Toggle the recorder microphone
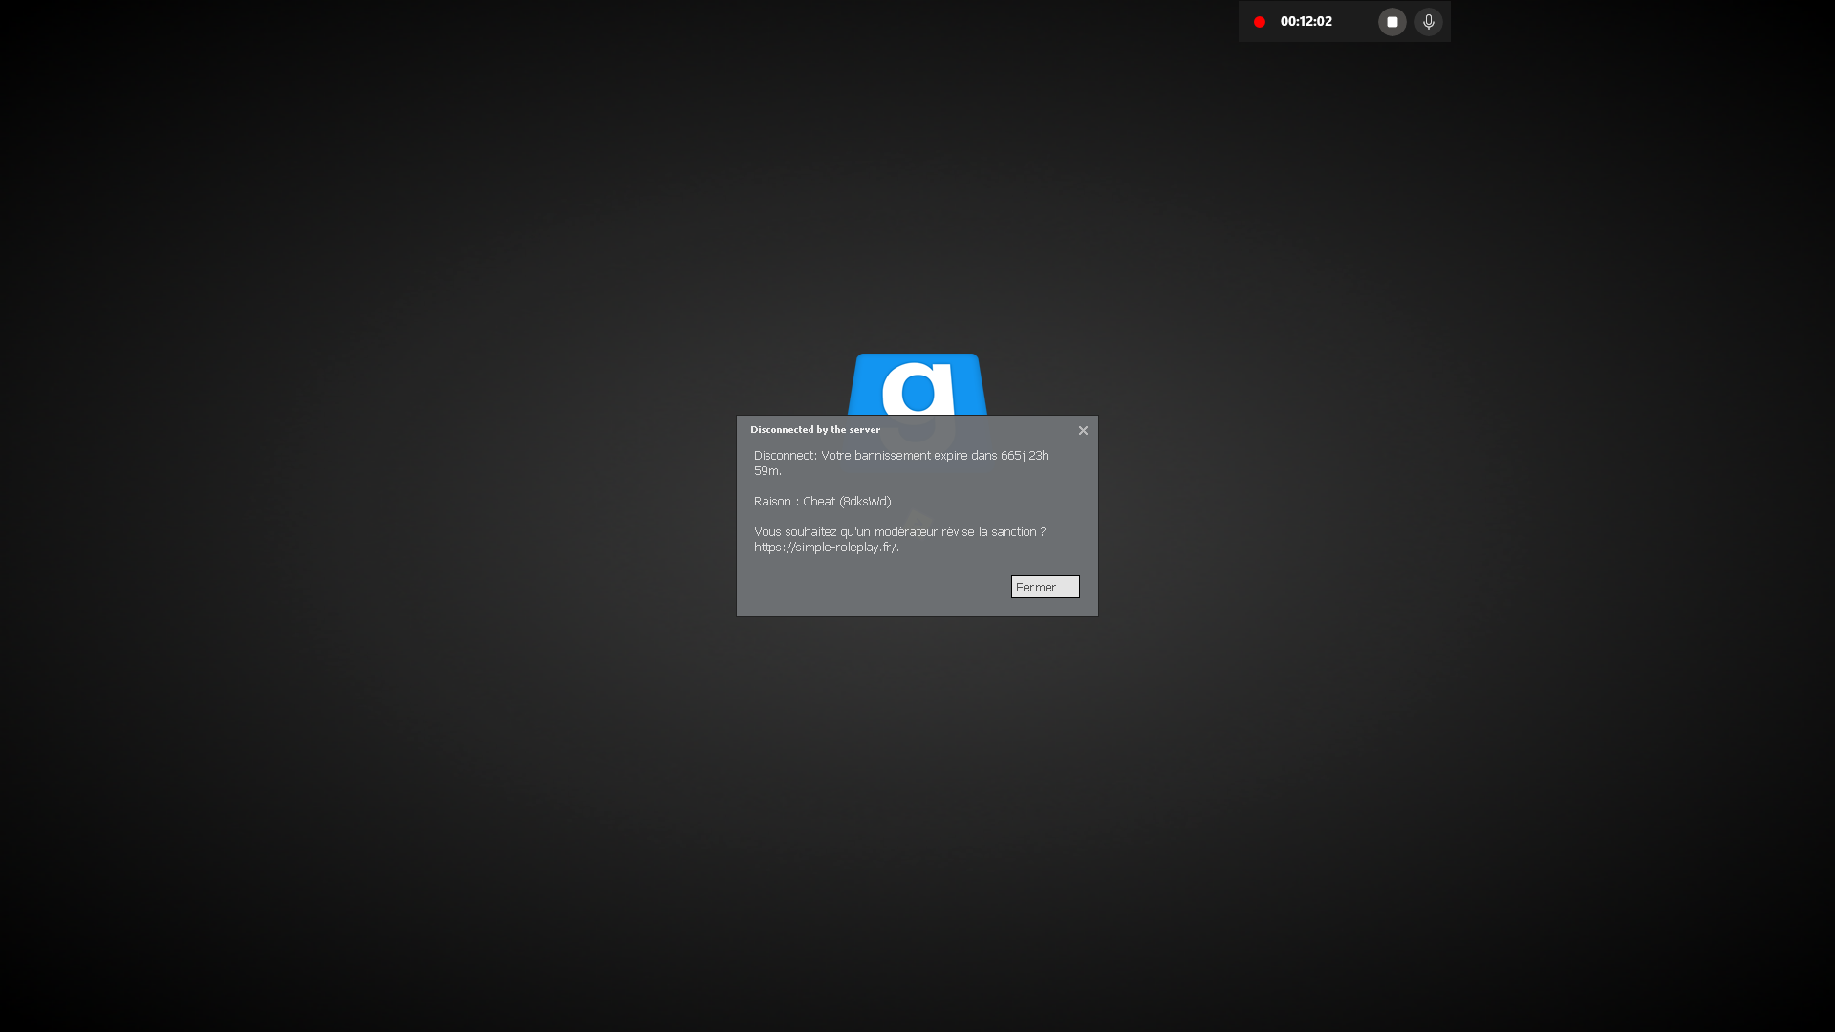Image resolution: width=1835 pixels, height=1032 pixels. [x=1428, y=22]
